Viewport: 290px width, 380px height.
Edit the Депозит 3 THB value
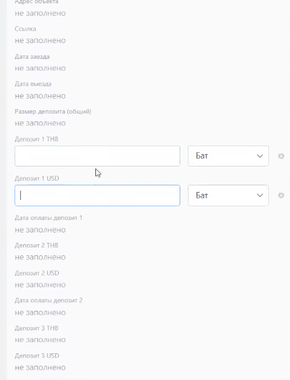coord(40,340)
